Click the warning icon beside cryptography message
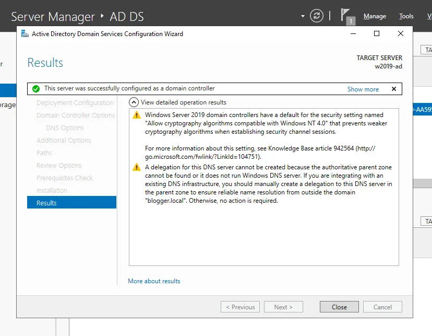This screenshot has width=432, height=336. pyautogui.click(x=136, y=115)
